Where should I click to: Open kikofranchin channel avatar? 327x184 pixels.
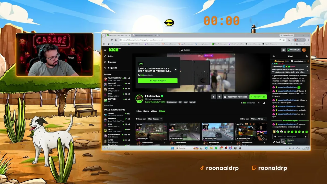pyautogui.click(x=139, y=98)
